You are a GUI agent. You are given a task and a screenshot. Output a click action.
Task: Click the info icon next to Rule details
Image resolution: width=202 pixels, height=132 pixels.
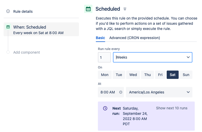tap(8, 11)
